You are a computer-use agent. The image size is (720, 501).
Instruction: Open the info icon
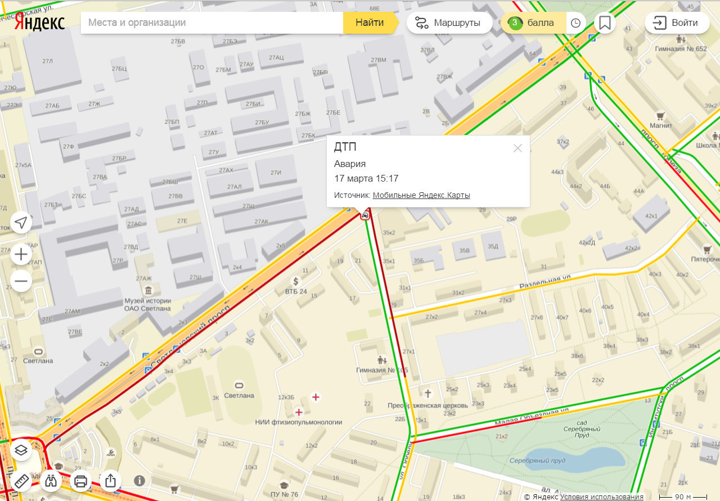click(x=139, y=481)
